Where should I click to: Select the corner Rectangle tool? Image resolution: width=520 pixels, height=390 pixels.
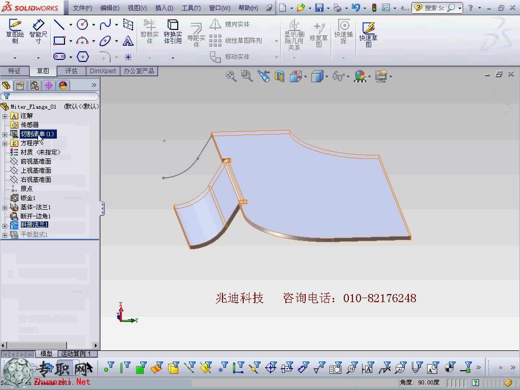(x=59, y=41)
